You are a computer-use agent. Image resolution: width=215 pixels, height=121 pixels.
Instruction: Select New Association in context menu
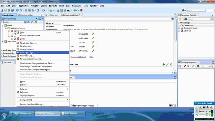pos(43,49)
